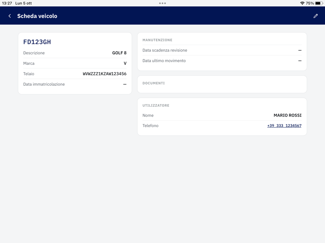Tap the Descrizione label
325x243 pixels.
[x=34, y=53]
